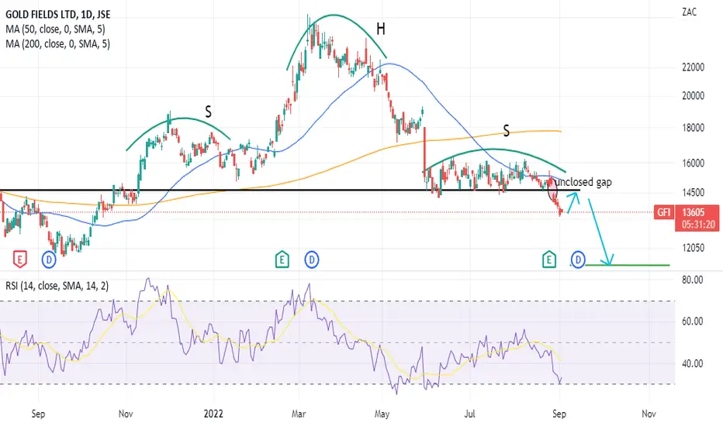Click the 14500 price axis label
Screen dimensions: 723x426
(693, 193)
